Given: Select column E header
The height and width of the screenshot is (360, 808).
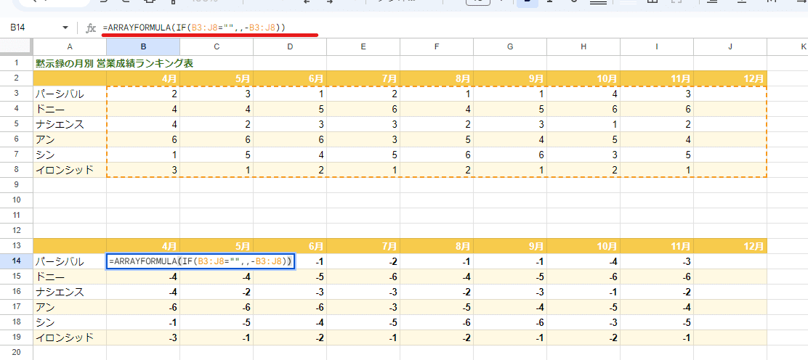Looking at the screenshot, I should pyautogui.click(x=363, y=47).
